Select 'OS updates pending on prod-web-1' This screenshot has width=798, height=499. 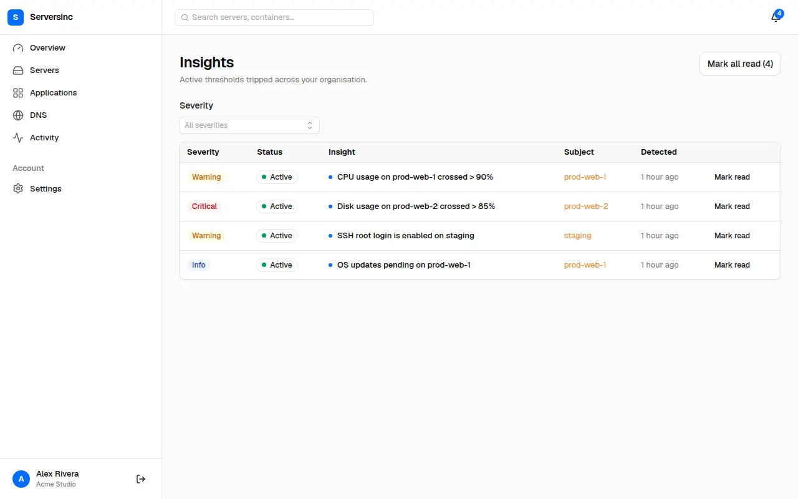click(404, 265)
